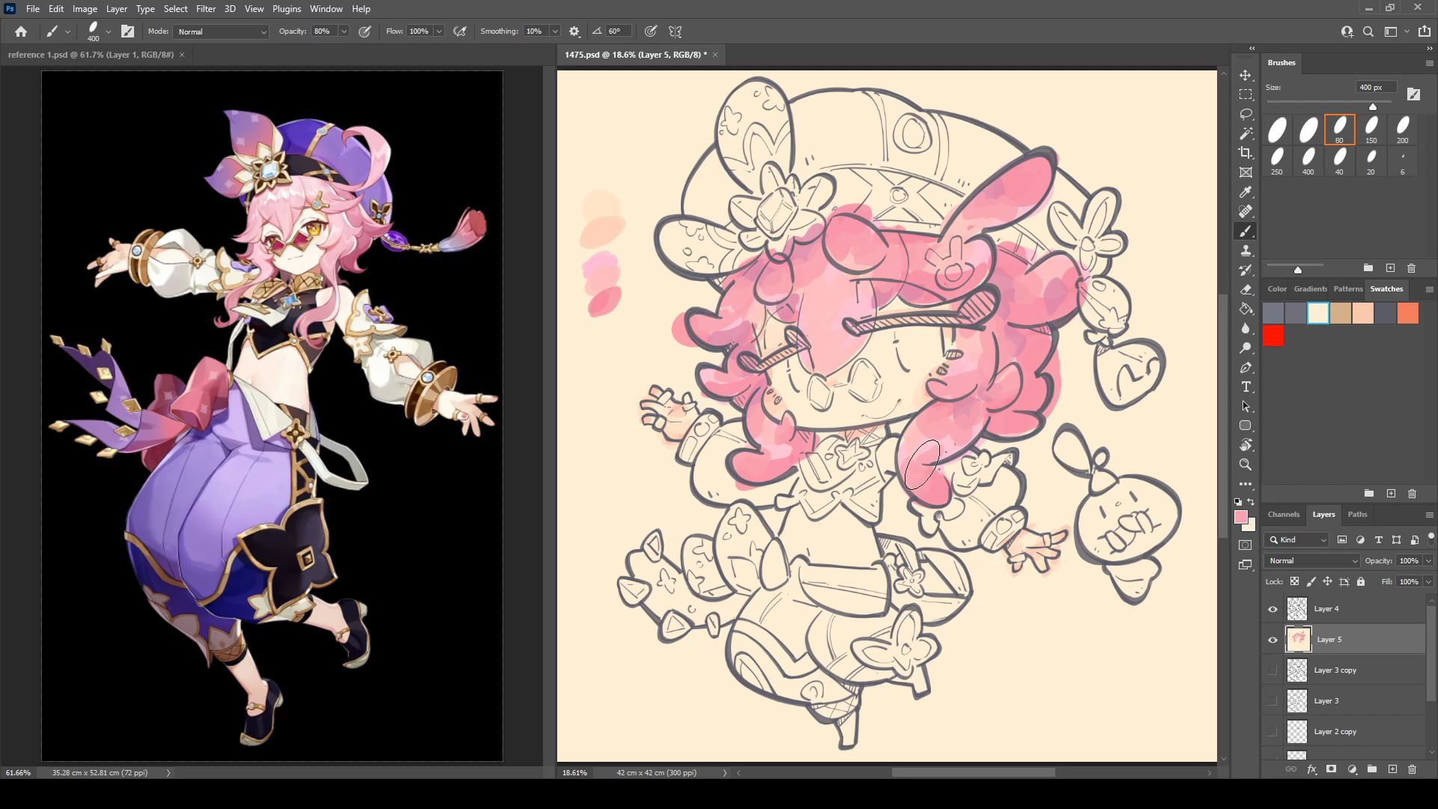Switch to Gradients tab
1438x809 pixels.
1310,288
